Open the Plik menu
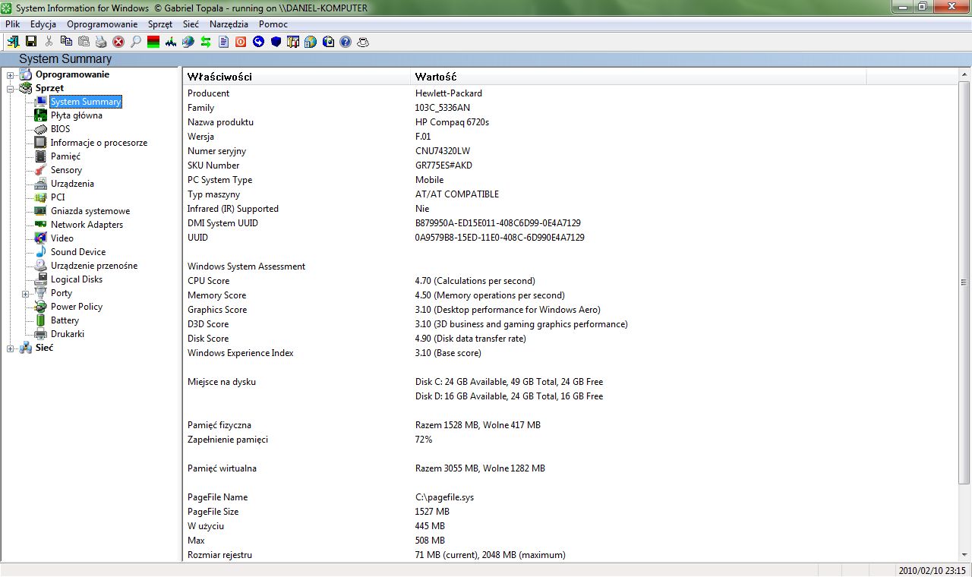The image size is (972, 577). click(12, 24)
